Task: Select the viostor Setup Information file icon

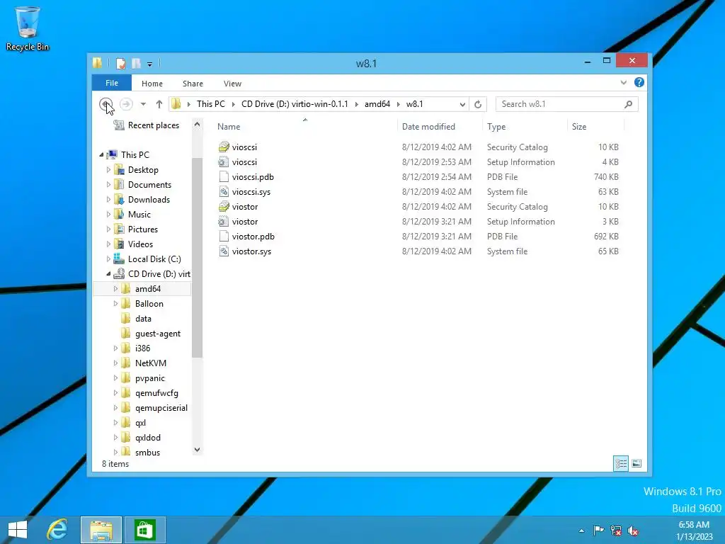Action: 224,222
